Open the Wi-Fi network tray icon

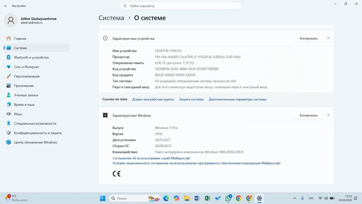(320, 198)
